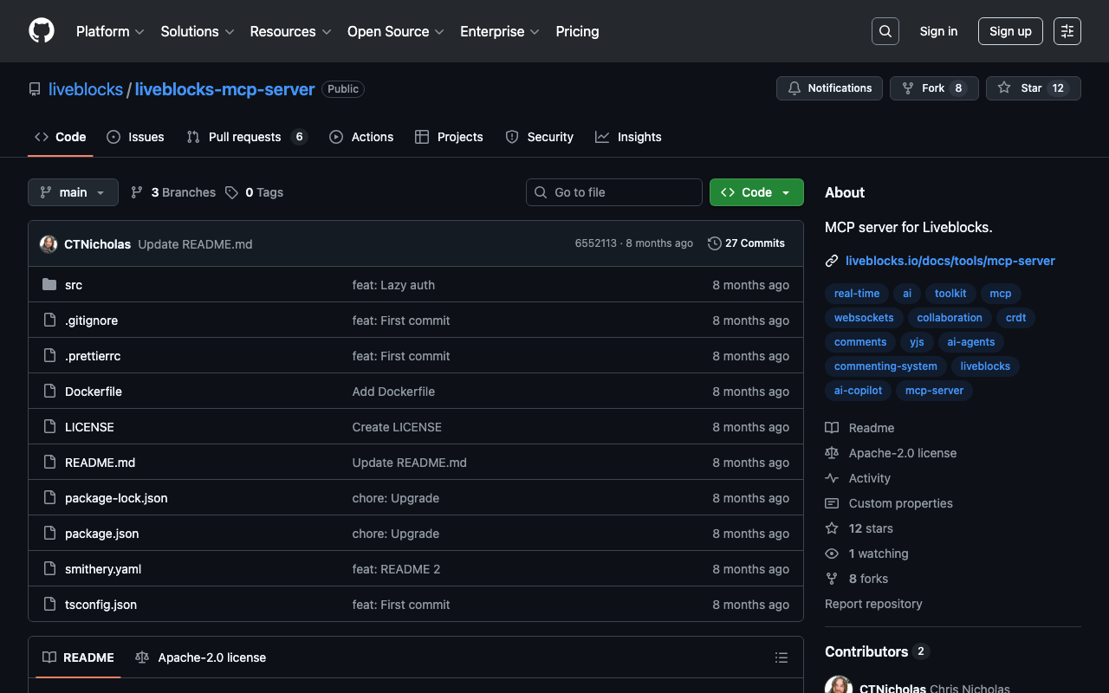Click the Go to file search field
Viewport: 1109px width, 693px height.
point(614,192)
